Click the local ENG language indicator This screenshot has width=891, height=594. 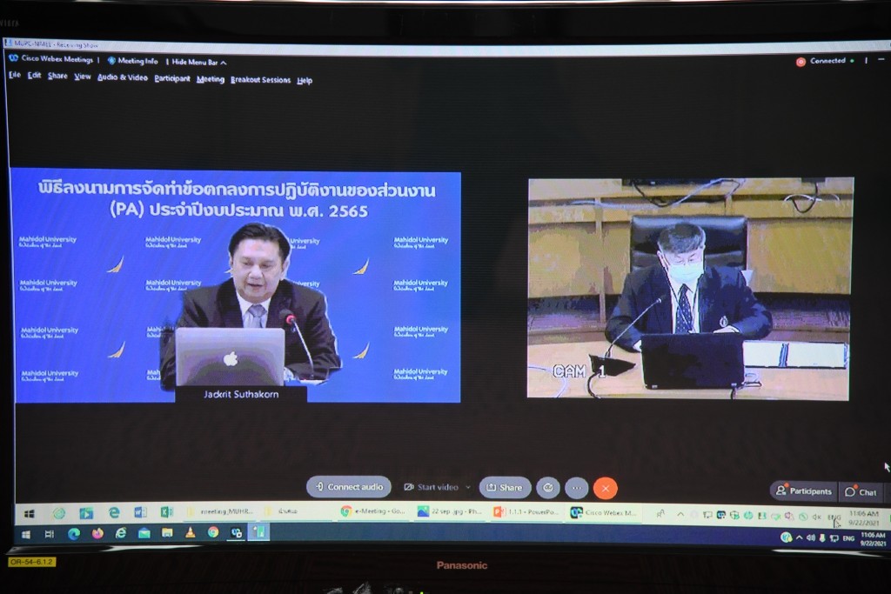click(848, 538)
